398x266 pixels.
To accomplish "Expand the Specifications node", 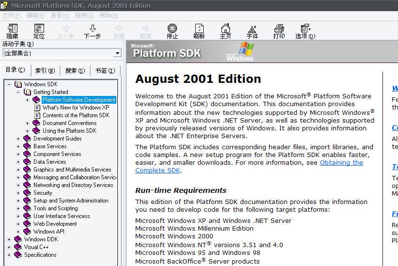I will tap(9, 255).
